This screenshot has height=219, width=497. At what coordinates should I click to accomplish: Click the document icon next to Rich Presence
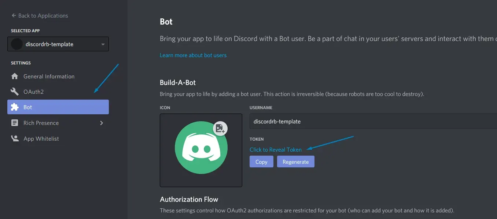click(15, 123)
